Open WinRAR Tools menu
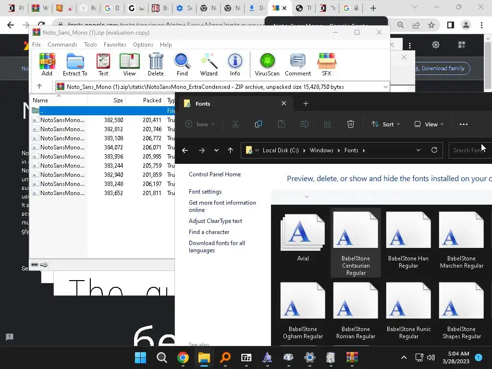This screenshot has width=492, height=369. [90, 45]
